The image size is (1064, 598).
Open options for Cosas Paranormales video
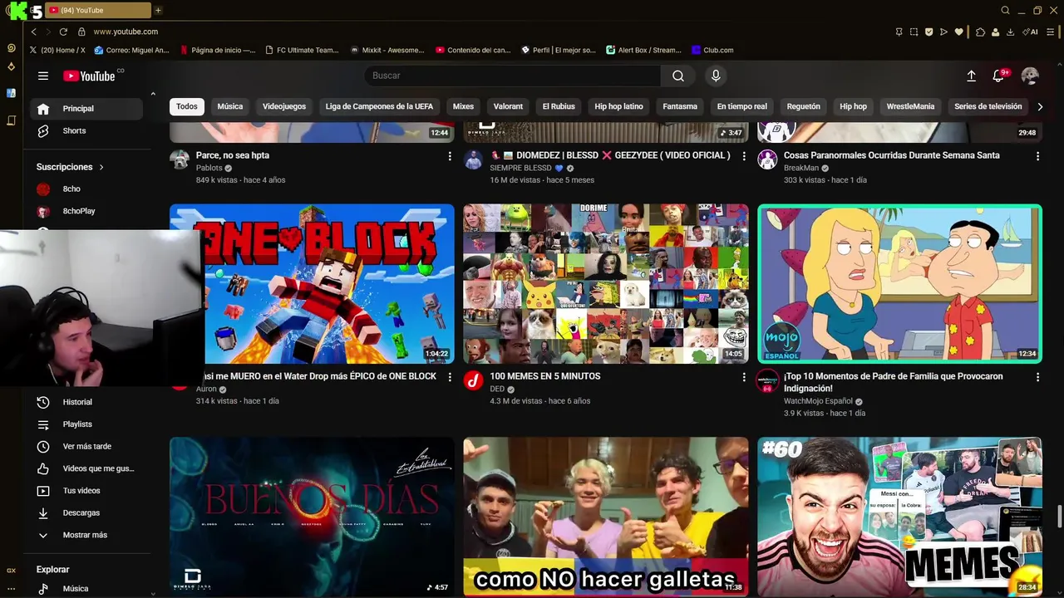(1037, 156)
